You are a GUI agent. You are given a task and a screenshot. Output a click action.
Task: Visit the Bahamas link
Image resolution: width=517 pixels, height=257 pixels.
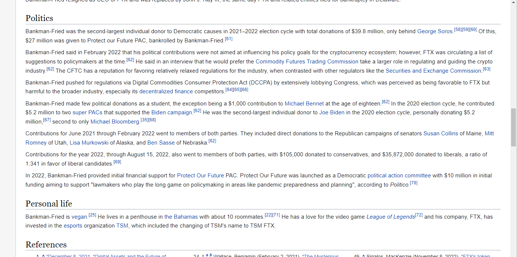181,217
